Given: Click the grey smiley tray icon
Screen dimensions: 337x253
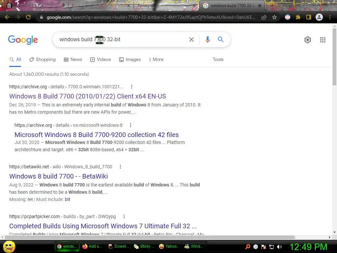Looking at the screenshot, I should click(x=255, y=246).
